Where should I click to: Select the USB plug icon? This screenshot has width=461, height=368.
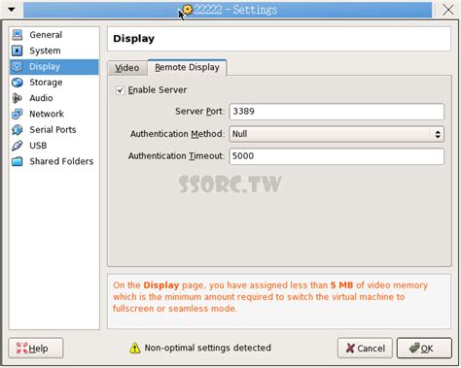(18, 146)
